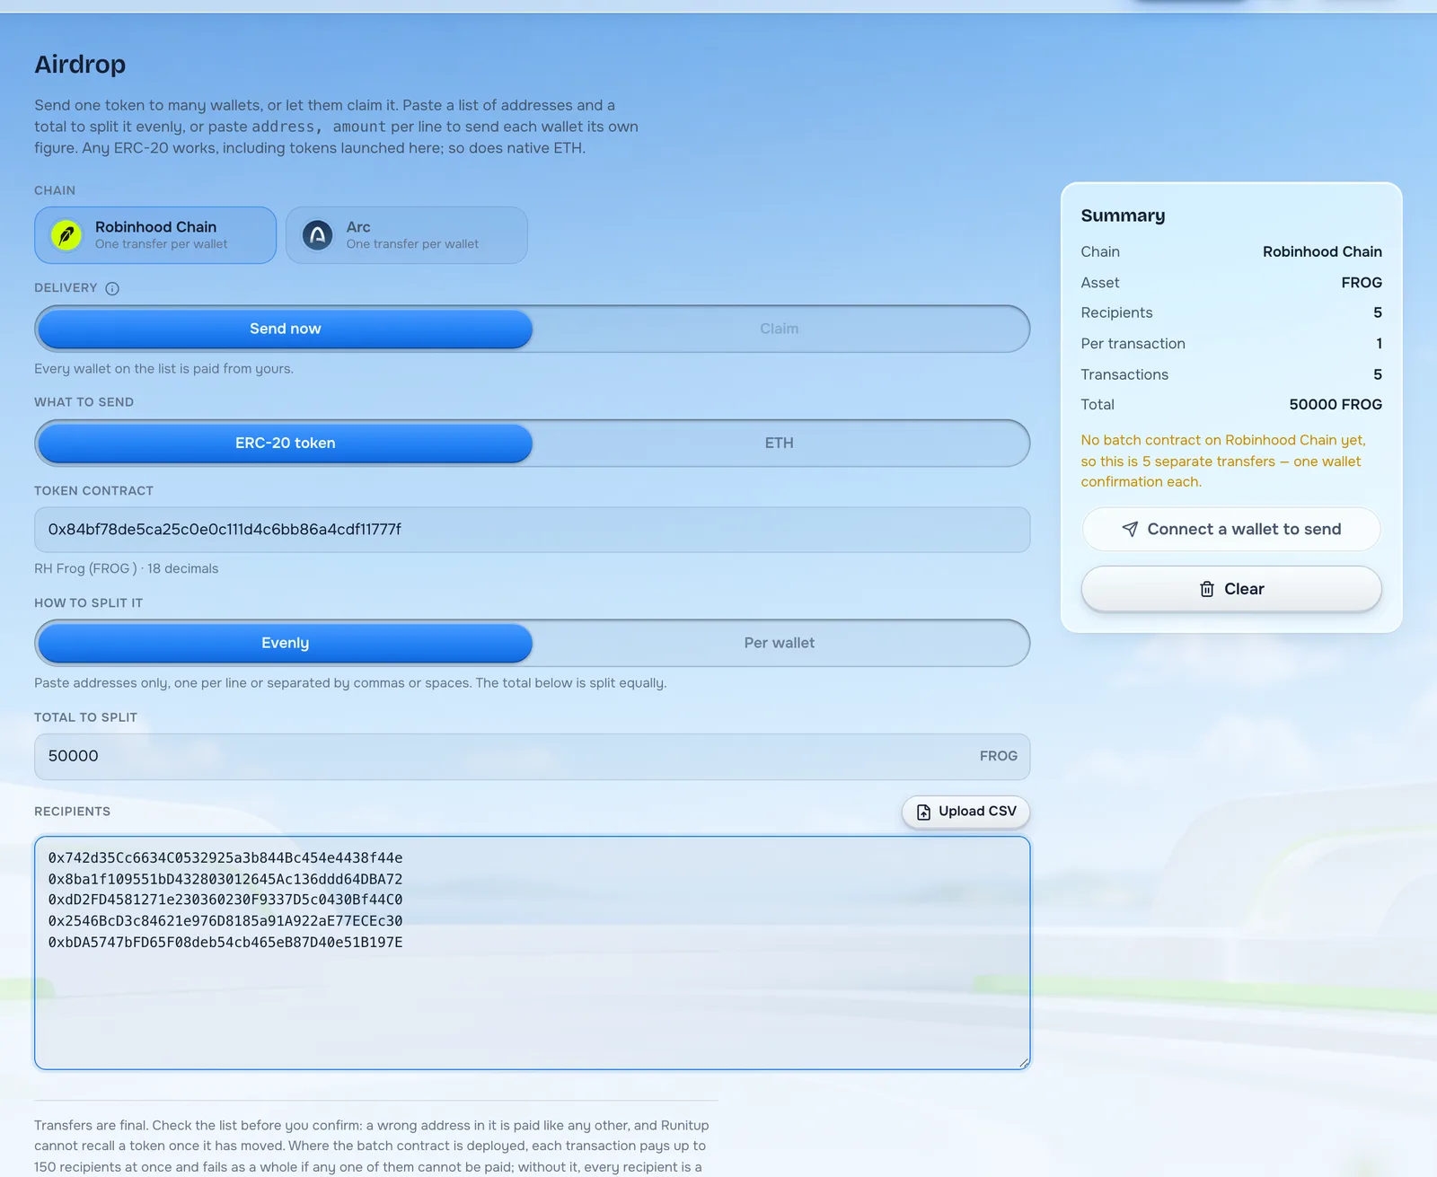This screenshot has width=1437, height=1177.
Task: Click the 'Paste addresses only' helper text
Action: (350, 683)
